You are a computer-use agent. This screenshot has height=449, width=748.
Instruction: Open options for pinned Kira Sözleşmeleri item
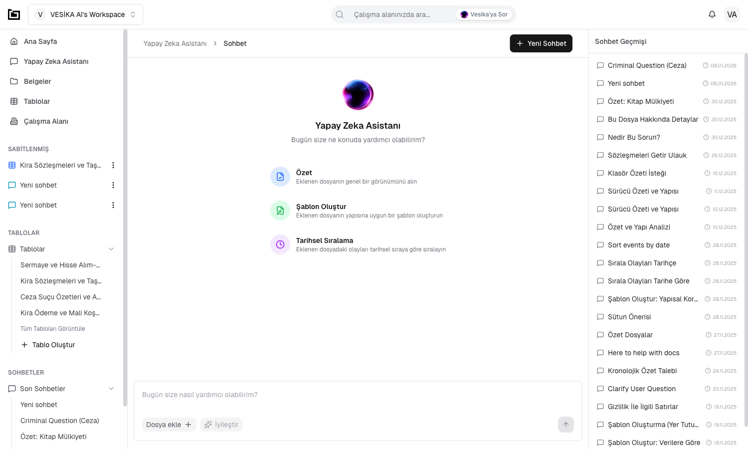113,165
